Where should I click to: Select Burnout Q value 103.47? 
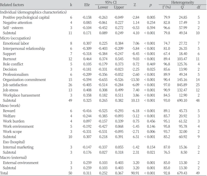pyautogui.click(x=182, y=59)
